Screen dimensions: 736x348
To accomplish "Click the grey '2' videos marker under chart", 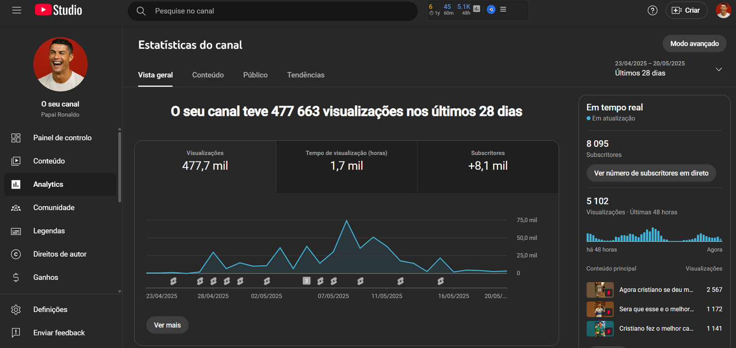I will tap(306, 281).
